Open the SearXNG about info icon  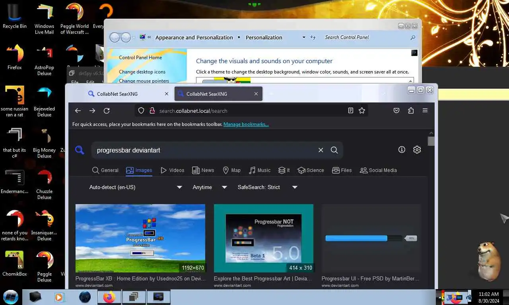(402, 150)
